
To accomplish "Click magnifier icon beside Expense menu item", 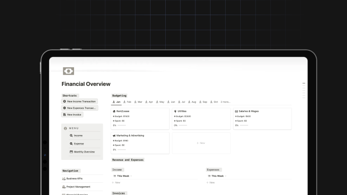I will click(71, 144).
